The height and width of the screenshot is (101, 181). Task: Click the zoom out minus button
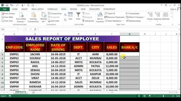pyautogui.click(x=154, y=96)
